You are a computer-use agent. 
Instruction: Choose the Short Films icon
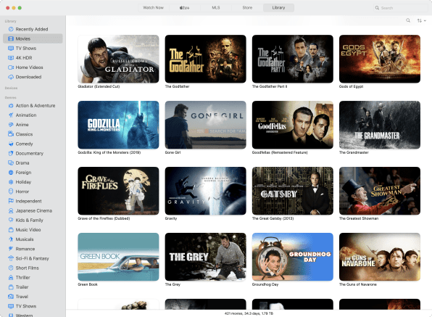pos(11,268)
